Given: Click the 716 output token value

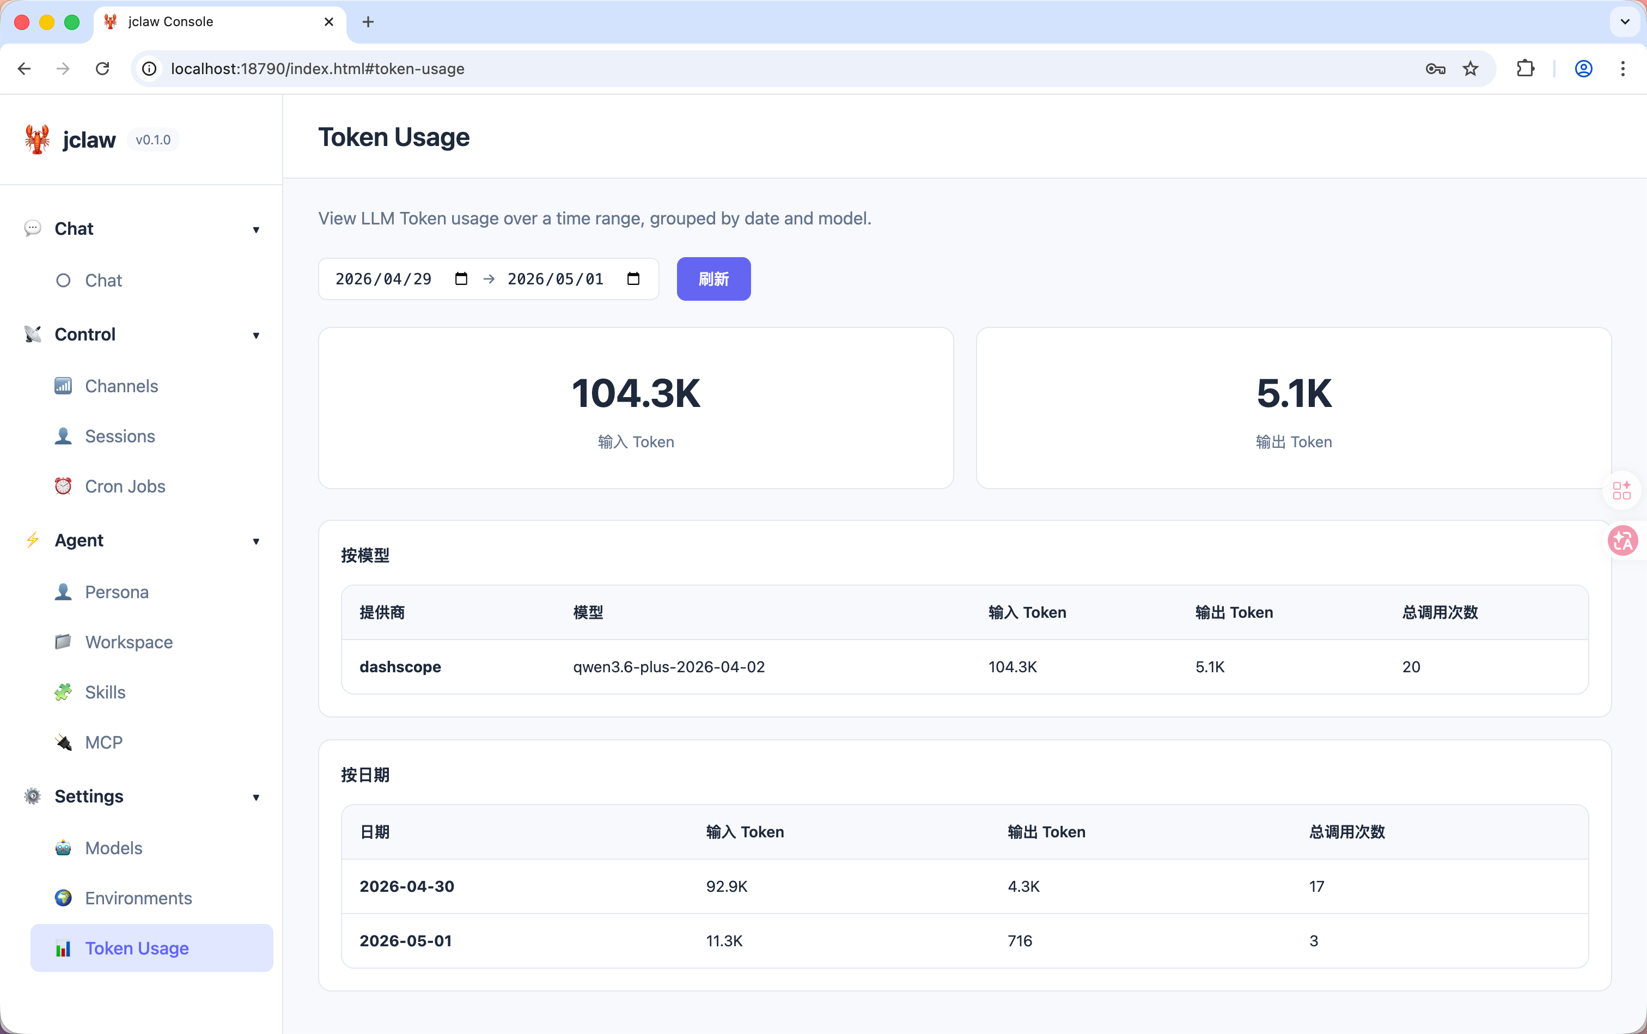Looking at the screenshot, I should pyautogui.click(x=1020, y=941).
